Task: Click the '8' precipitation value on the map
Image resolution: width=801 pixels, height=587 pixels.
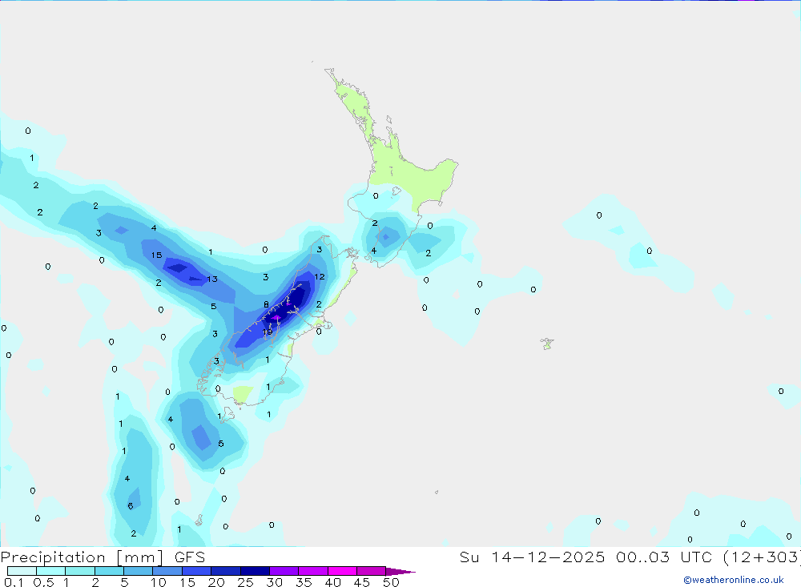Action: coord(266,304)
